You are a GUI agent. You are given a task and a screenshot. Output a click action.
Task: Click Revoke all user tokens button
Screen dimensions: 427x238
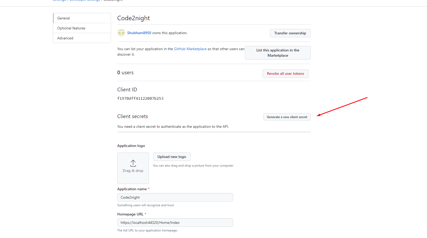pos(285,73)
